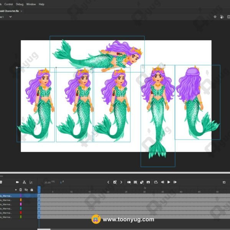Image resolution: width=230 pixels, height=230 pixels.
Task: Click the edit multiple frames icon
Action: 135,182
